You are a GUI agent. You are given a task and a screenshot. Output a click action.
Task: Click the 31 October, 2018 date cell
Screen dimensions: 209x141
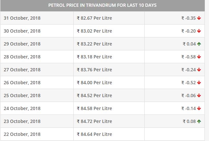point(37,18)
